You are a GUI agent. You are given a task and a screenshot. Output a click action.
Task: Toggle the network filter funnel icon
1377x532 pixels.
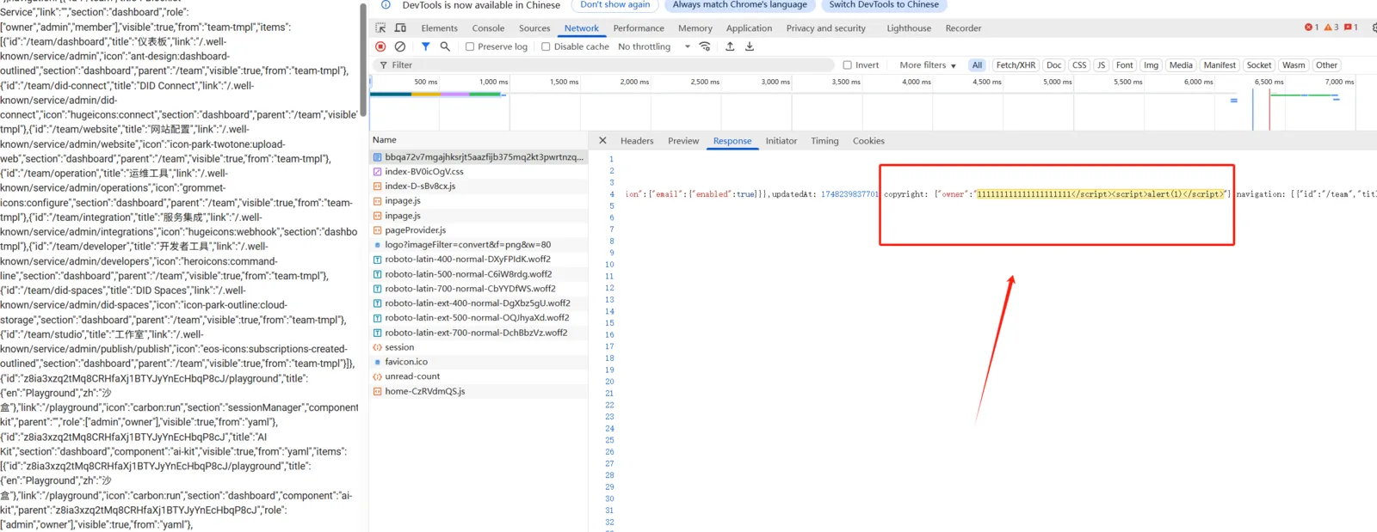425,46
